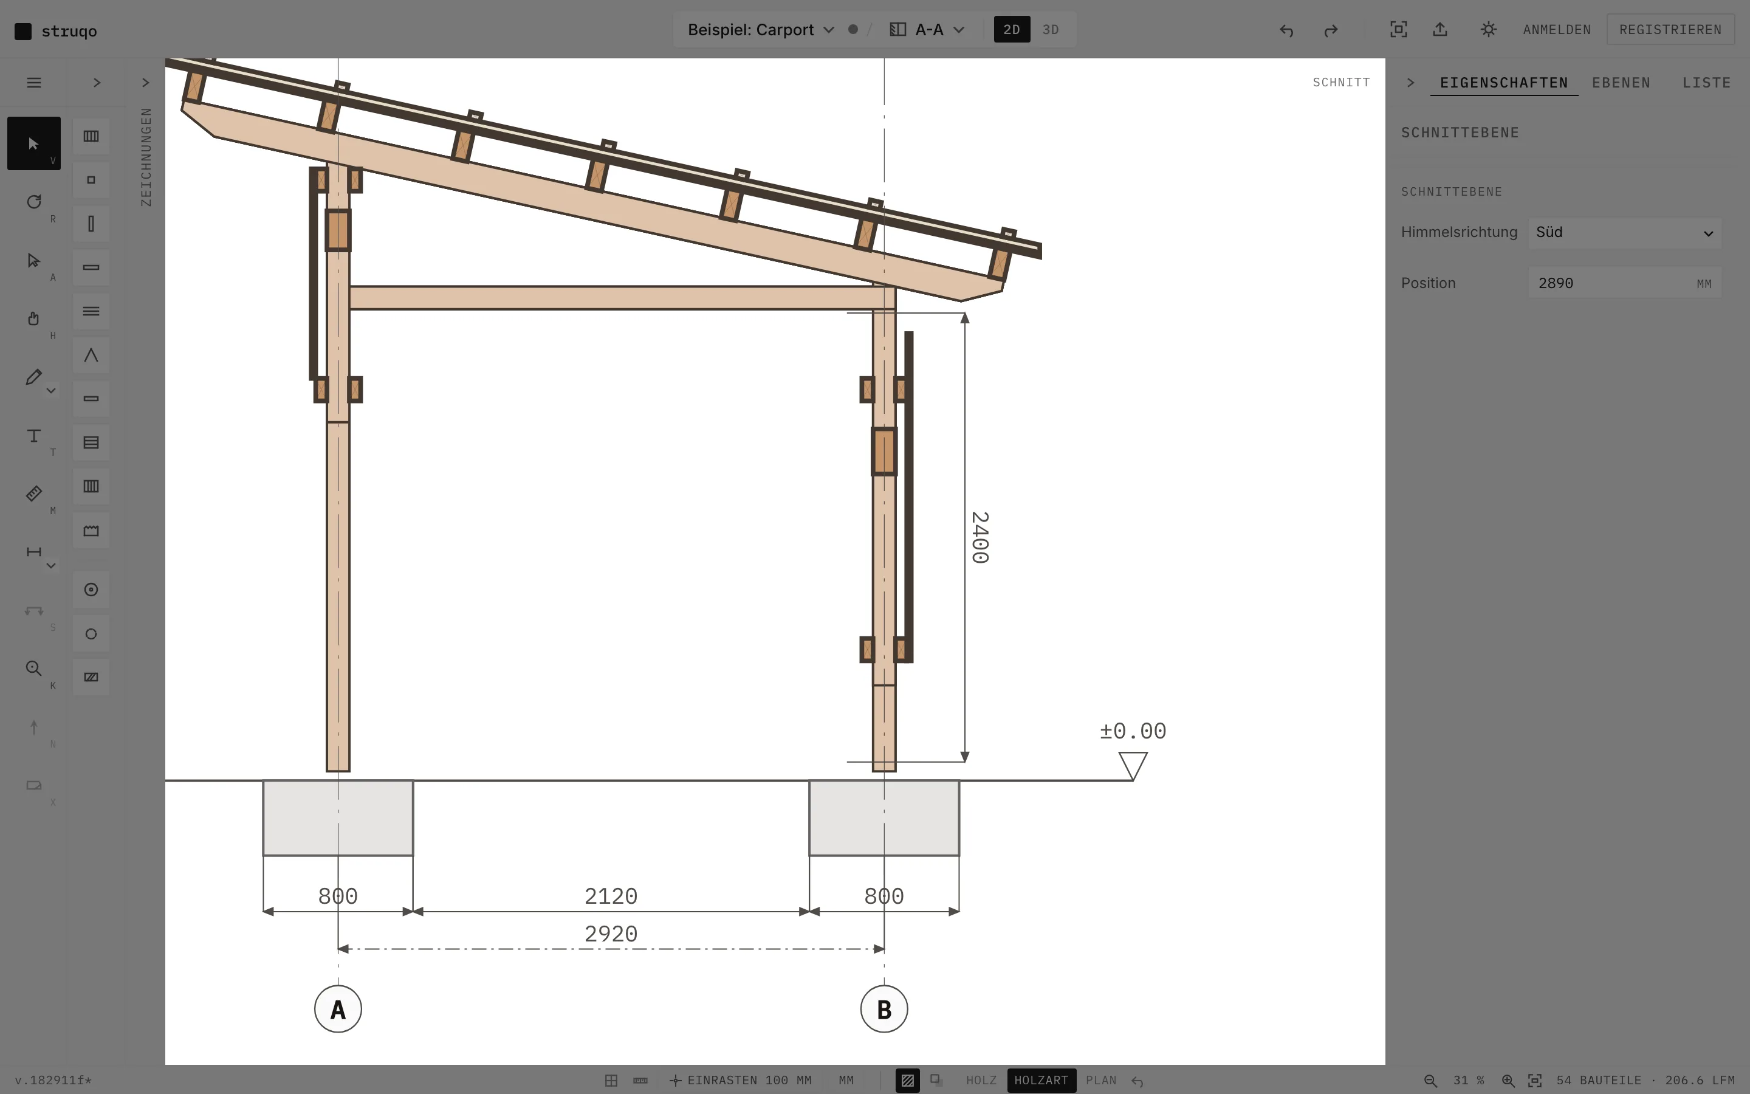Switch to the EBENEN tab
The image size is (1750, 1094).
click(1621, 83)
